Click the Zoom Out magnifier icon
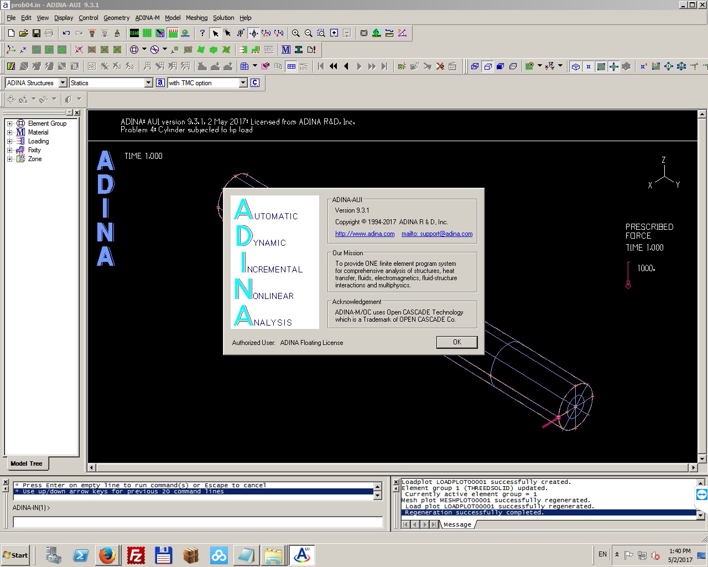The height and width of the screenshot is (567, 708). coord(309,33)
